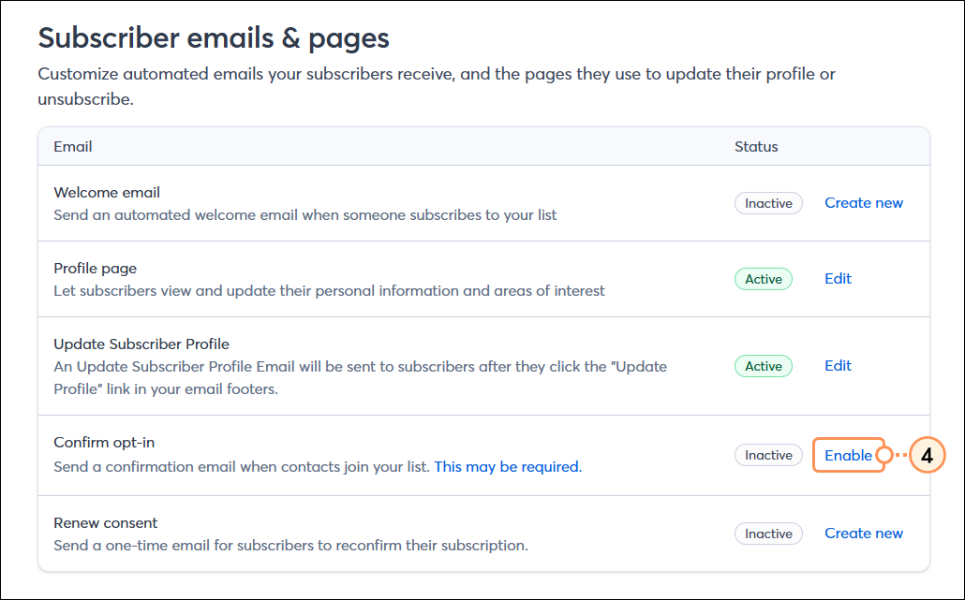Enable the Confirm opt-in email
This screenshot has width=965, height=600.
pyautogui.click(x=848, y=455)
